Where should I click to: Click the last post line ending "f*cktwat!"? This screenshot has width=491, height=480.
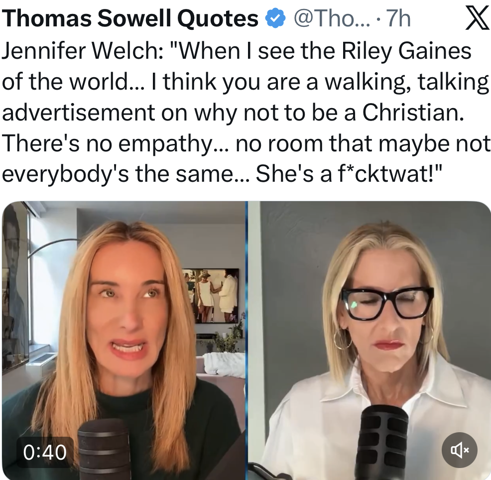pyautogui.click(x=223, y=174)
